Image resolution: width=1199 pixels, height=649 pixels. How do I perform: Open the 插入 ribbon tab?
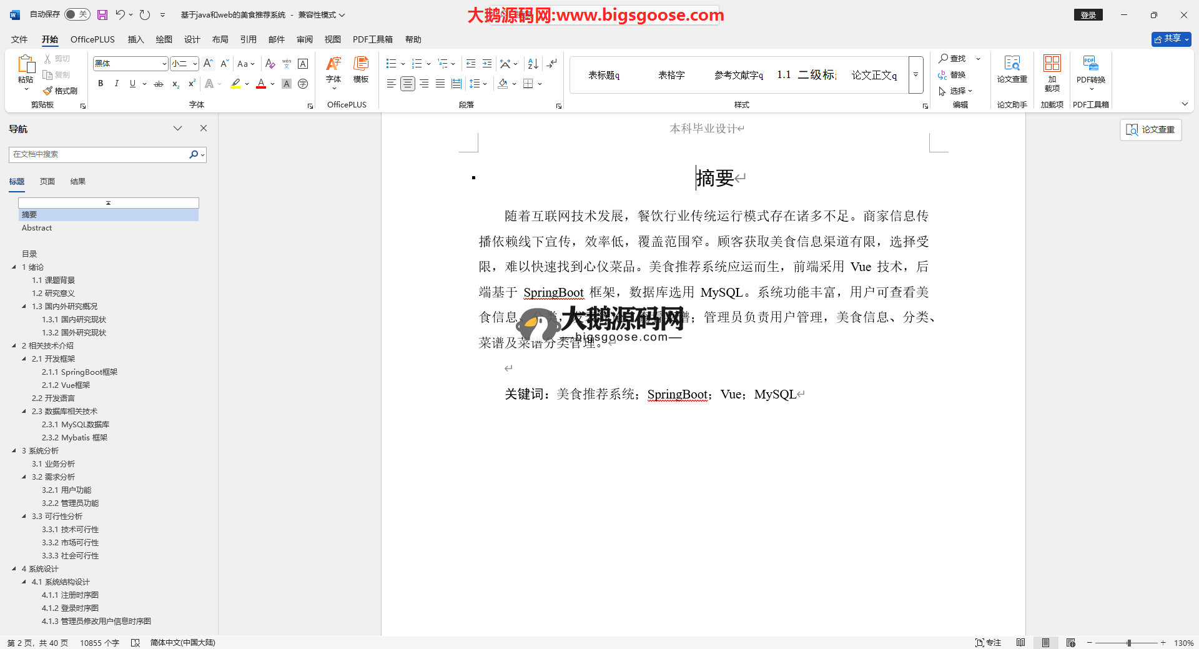click(x=136, y=39)
